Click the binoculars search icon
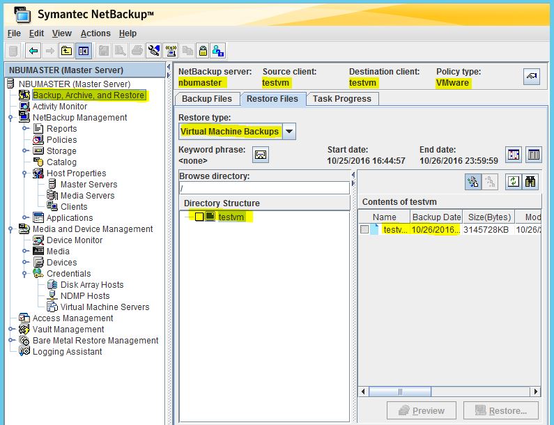Viewport: 554px width, 425px height. (530, 182)
